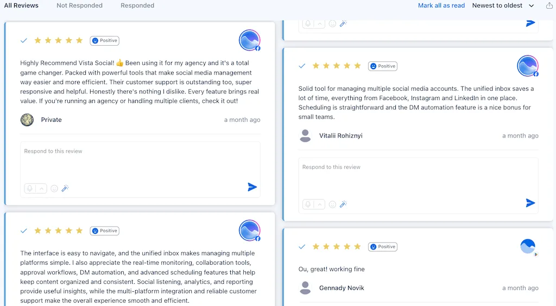The height and width of the screenshot is (306, 556).
Task: Click the five-star rating on the interface navigation review
Action: (x=58, y=231)
